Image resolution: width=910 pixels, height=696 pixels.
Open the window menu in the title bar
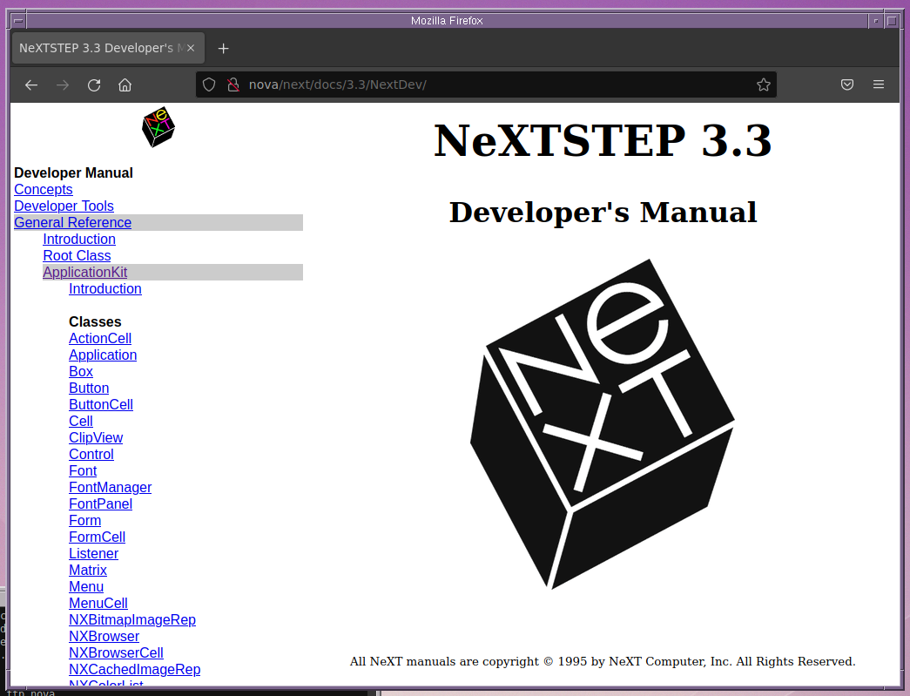[17, 20]
